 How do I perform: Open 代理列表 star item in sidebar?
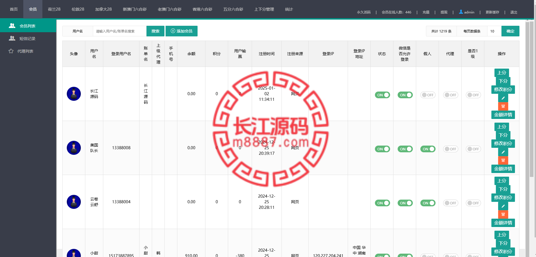click(x=28, y=51)
